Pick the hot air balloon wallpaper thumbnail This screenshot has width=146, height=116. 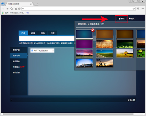[125, 53]
